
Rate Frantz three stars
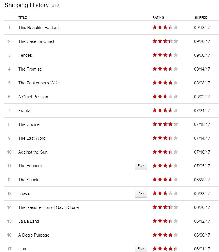pos(165,110)
